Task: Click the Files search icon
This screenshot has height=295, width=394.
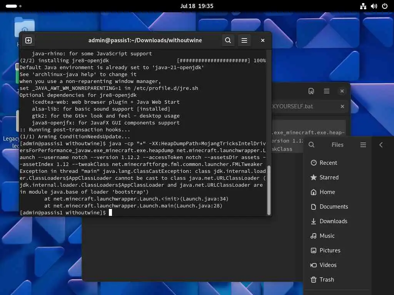Action: (311, 145)
